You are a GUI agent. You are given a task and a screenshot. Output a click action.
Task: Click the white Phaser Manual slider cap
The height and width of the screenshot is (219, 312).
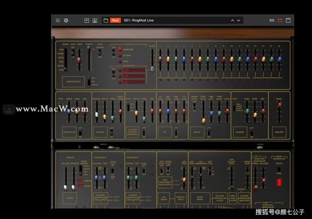click(97, 115)
